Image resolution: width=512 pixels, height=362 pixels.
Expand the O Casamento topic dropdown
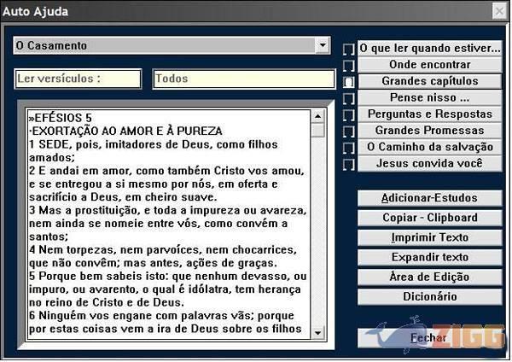coord(322,45)
